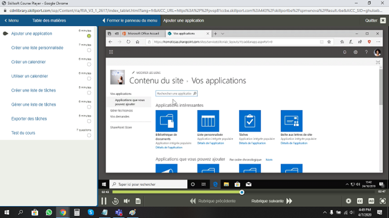
Task: Open lesson Gérer une liste de tâches
Action: pos(34,105)
